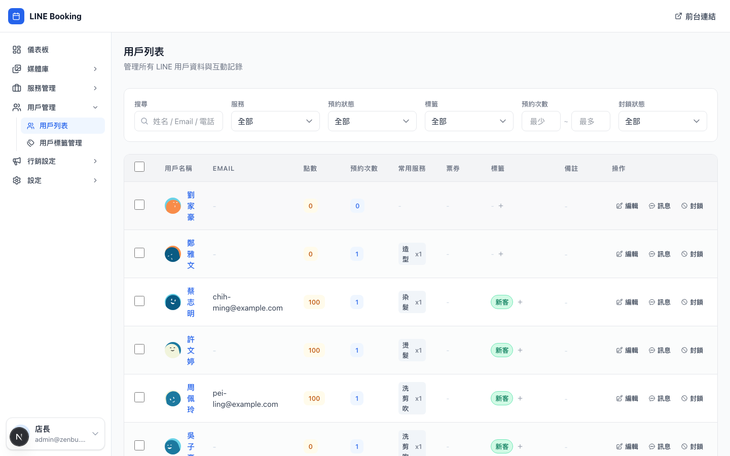
Task: Select the 媒體庫 media library icon
Action: pyautogui.click(x=16, y=69)
